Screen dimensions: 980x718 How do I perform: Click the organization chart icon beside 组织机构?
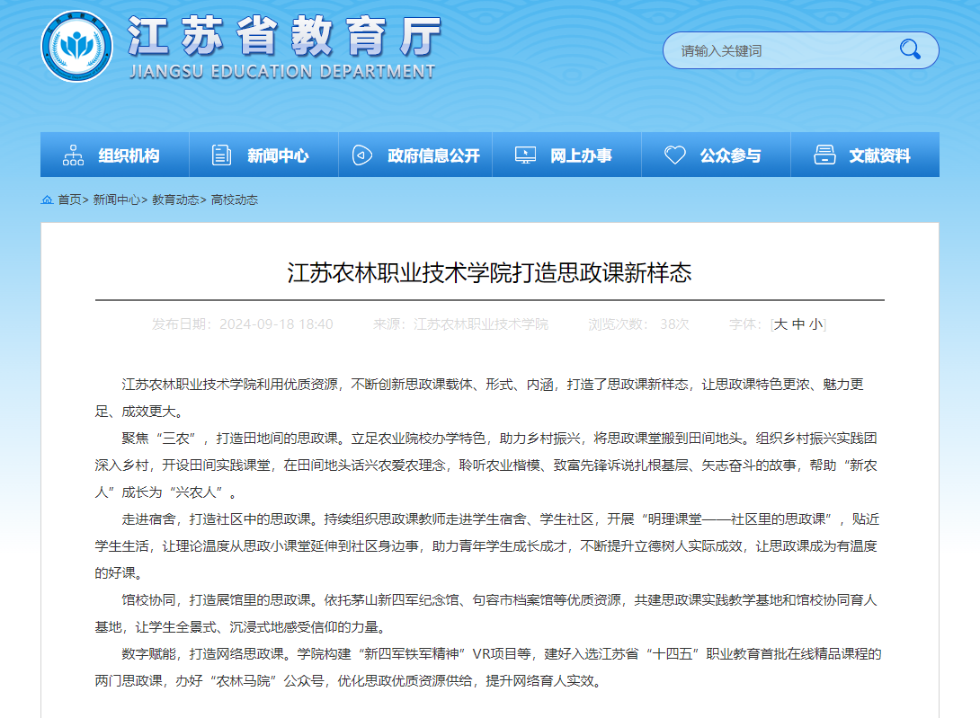(x=74, y=155)
